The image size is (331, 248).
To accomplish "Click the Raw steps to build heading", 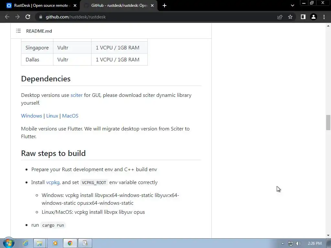I will [53, 153].
